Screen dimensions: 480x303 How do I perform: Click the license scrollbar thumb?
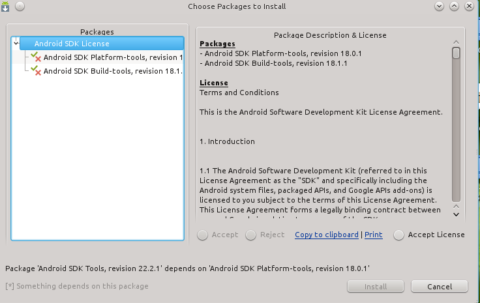[456, 53]
